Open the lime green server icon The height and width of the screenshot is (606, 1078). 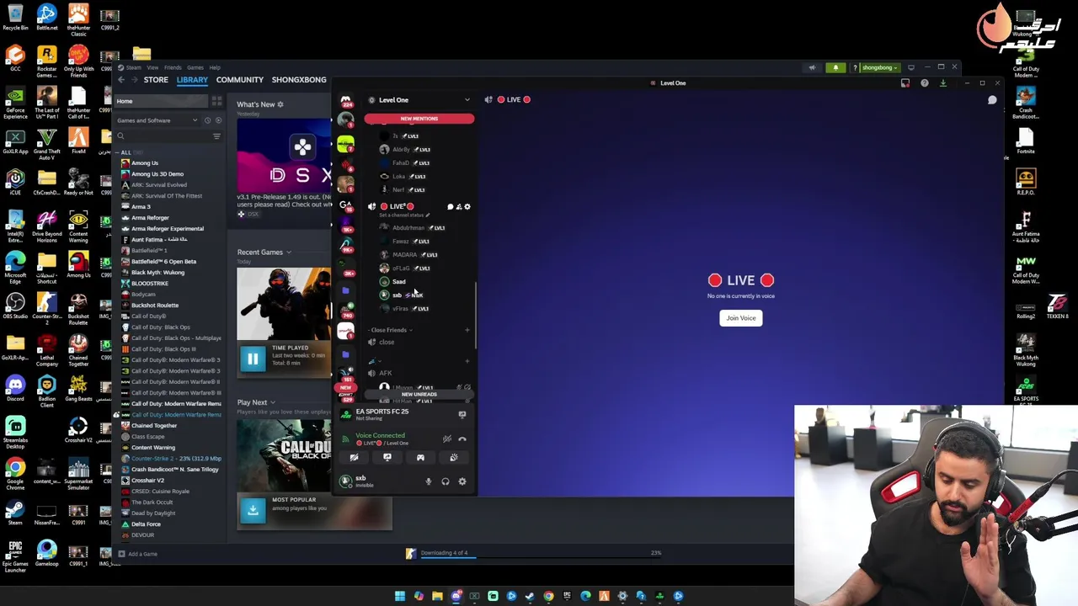point(345,145)
